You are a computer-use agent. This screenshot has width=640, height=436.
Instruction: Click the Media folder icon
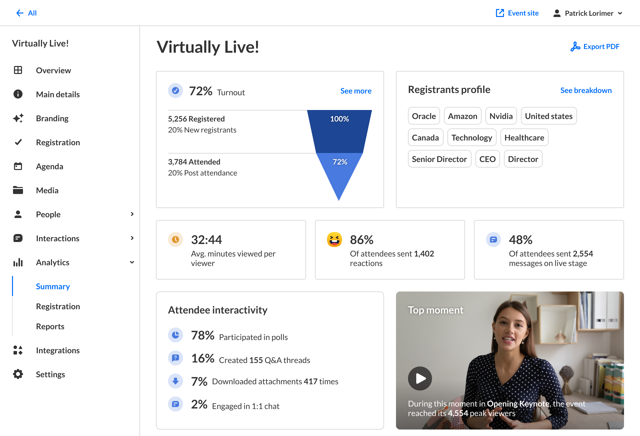(x=18, y=190)
